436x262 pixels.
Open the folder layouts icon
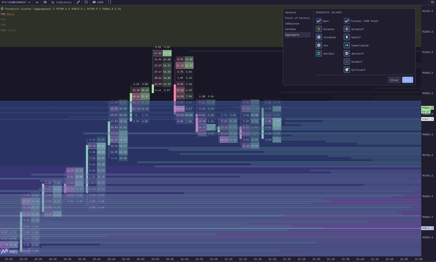click(x=86, y=2)
